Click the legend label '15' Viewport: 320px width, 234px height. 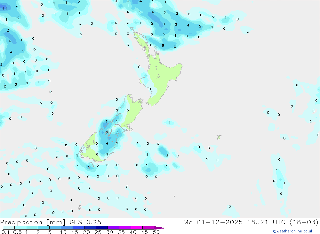(x=75, y=232)
